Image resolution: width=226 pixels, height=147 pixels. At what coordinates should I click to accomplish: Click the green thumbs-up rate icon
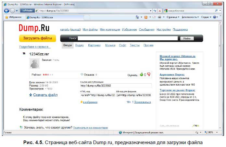coord(141,74)
